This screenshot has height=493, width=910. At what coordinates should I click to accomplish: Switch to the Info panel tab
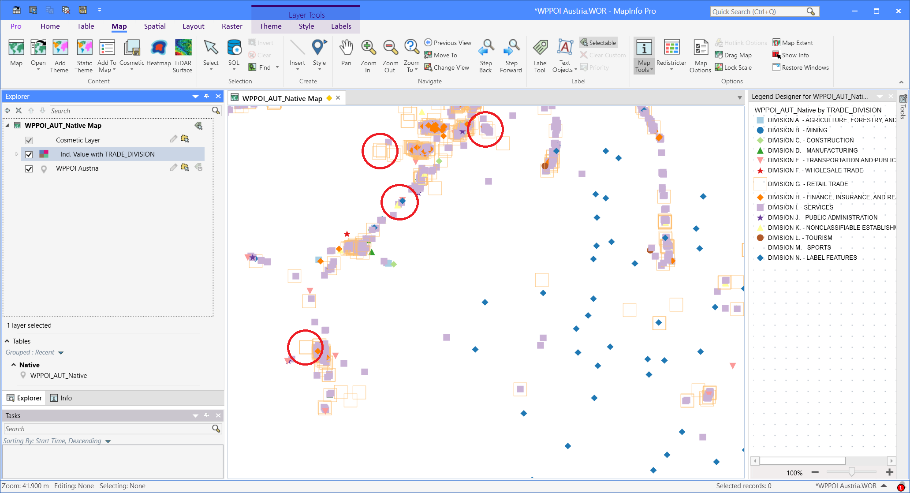pos(61,398)
